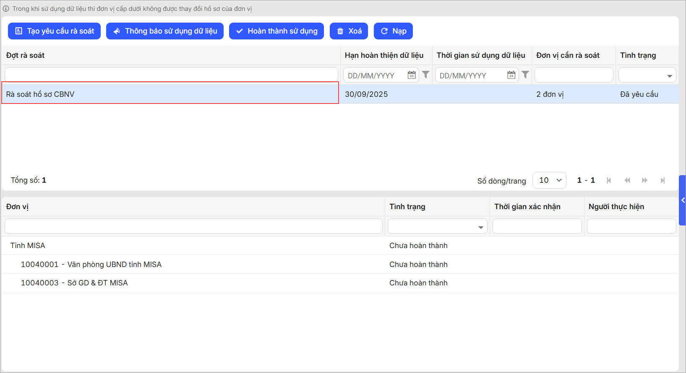Click Tạo yêu cầu rà soát button
686x373 pixels.
(55, 31)
